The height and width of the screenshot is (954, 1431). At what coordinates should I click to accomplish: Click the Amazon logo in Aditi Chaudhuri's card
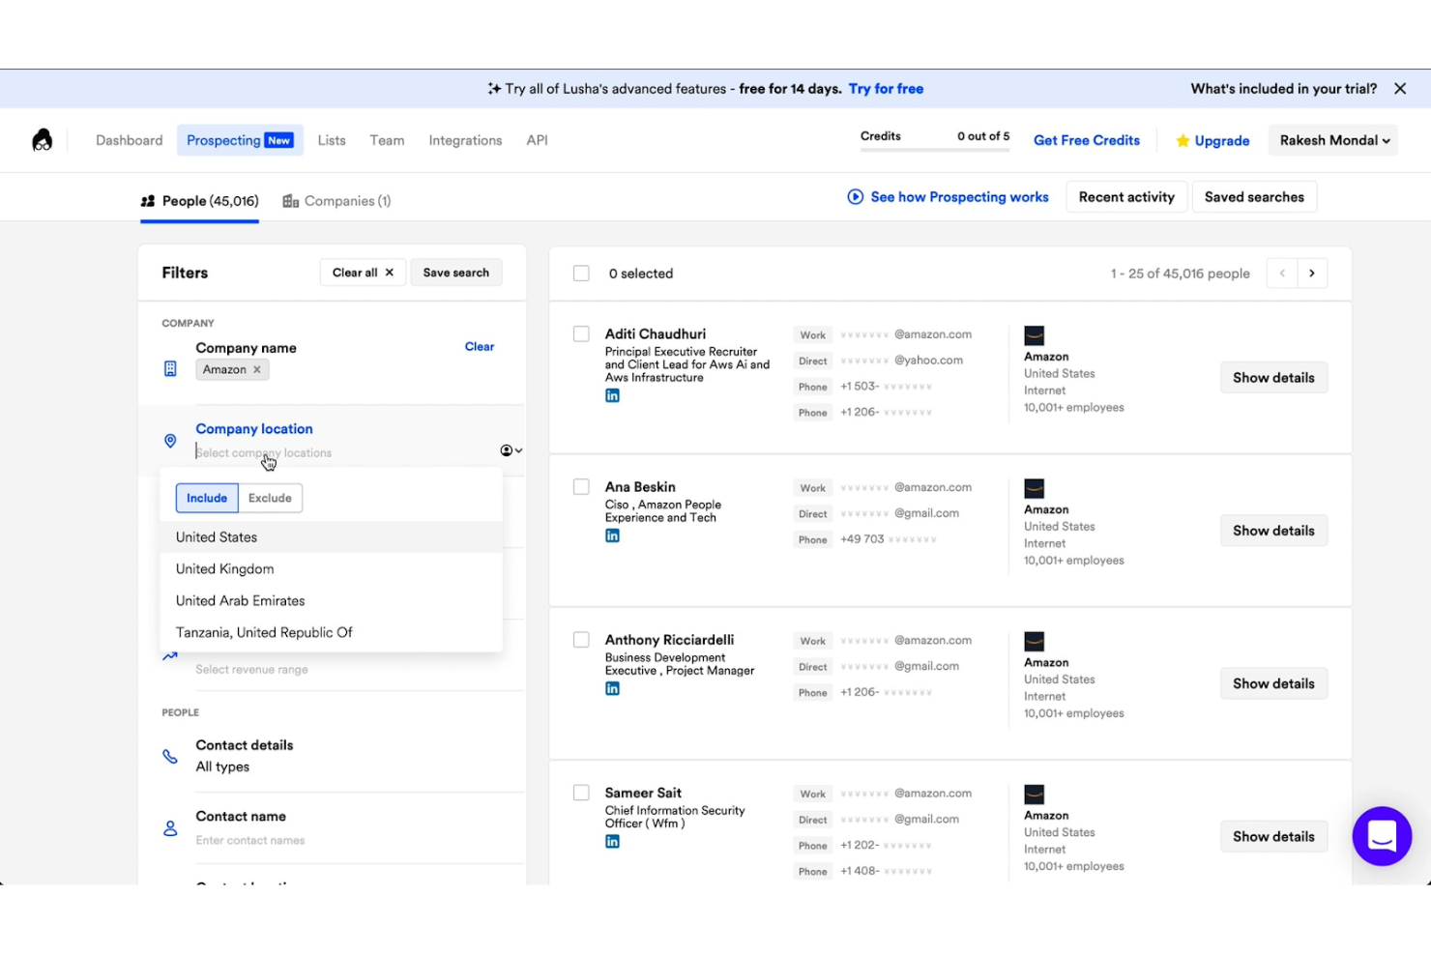click(x=1035, y=335)
